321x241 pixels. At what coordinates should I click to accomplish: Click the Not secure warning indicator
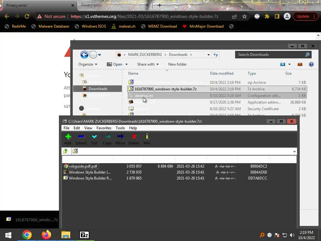click(51, 16)
